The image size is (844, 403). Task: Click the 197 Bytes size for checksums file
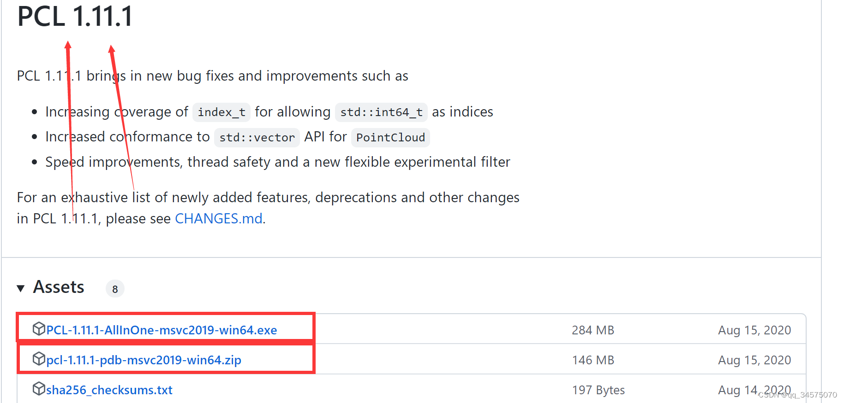point(598,390)
